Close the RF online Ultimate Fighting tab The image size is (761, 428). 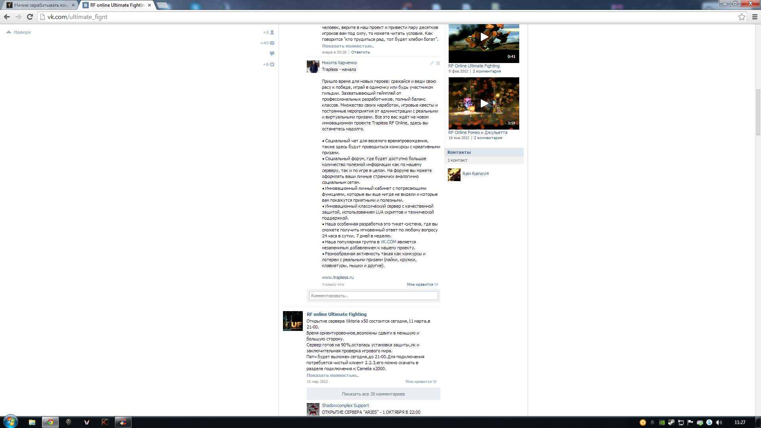[149, 5]
